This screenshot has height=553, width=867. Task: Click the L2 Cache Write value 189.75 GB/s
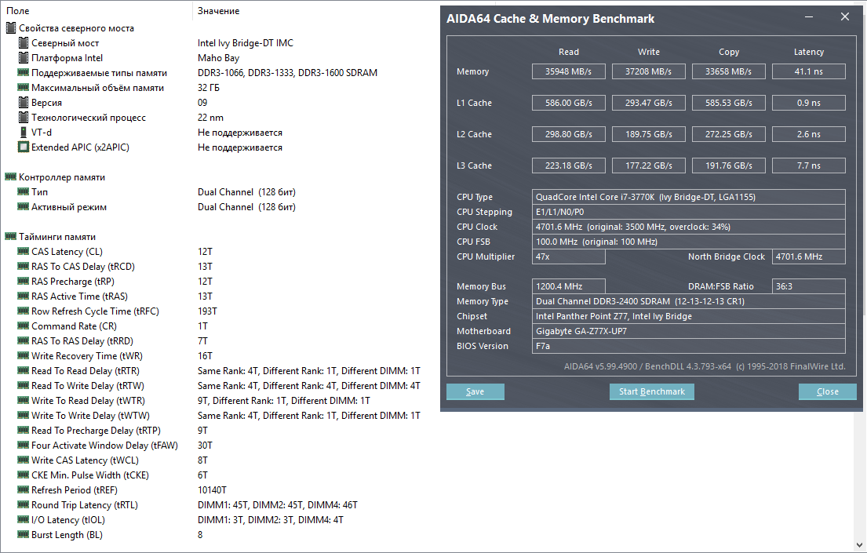coord(649,134)
